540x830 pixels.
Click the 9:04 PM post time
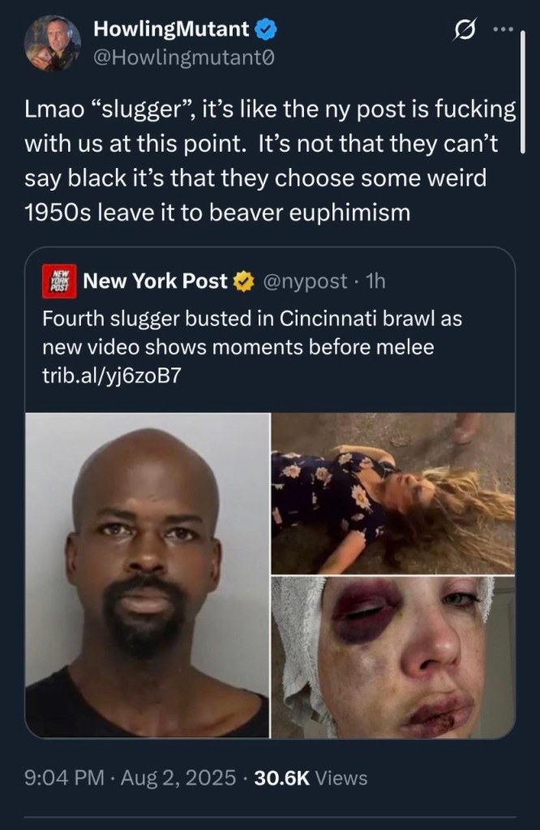64,778
